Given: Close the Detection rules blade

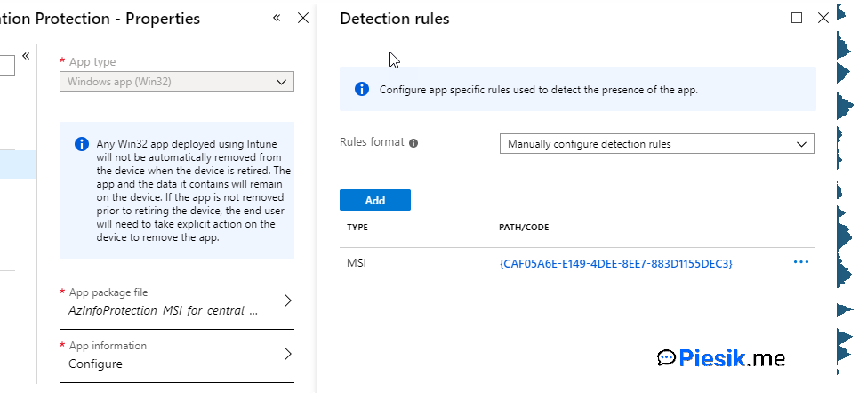Looking at the screenshot, I should (x=823, y=18).
